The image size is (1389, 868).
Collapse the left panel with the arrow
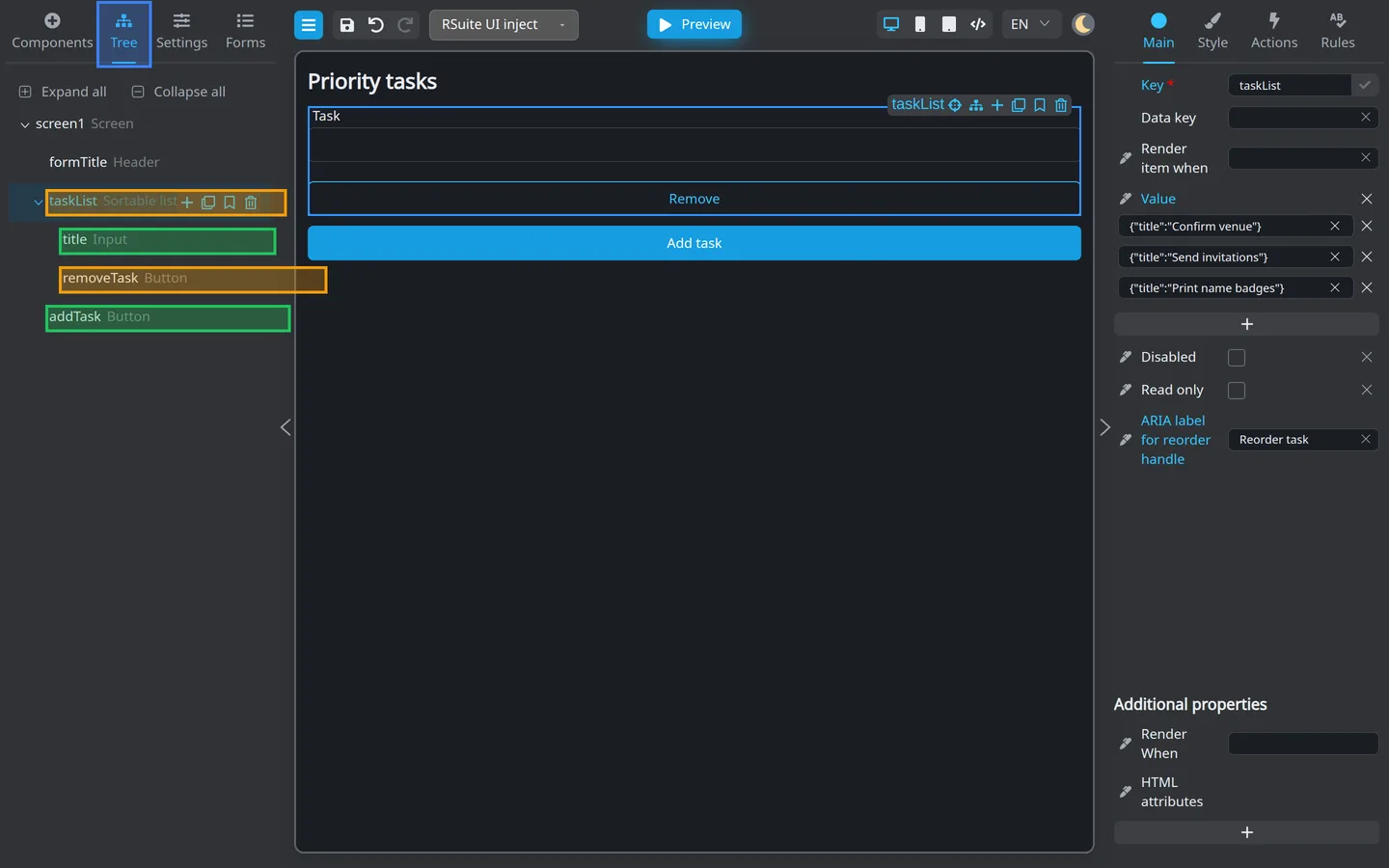click(286, 427)
